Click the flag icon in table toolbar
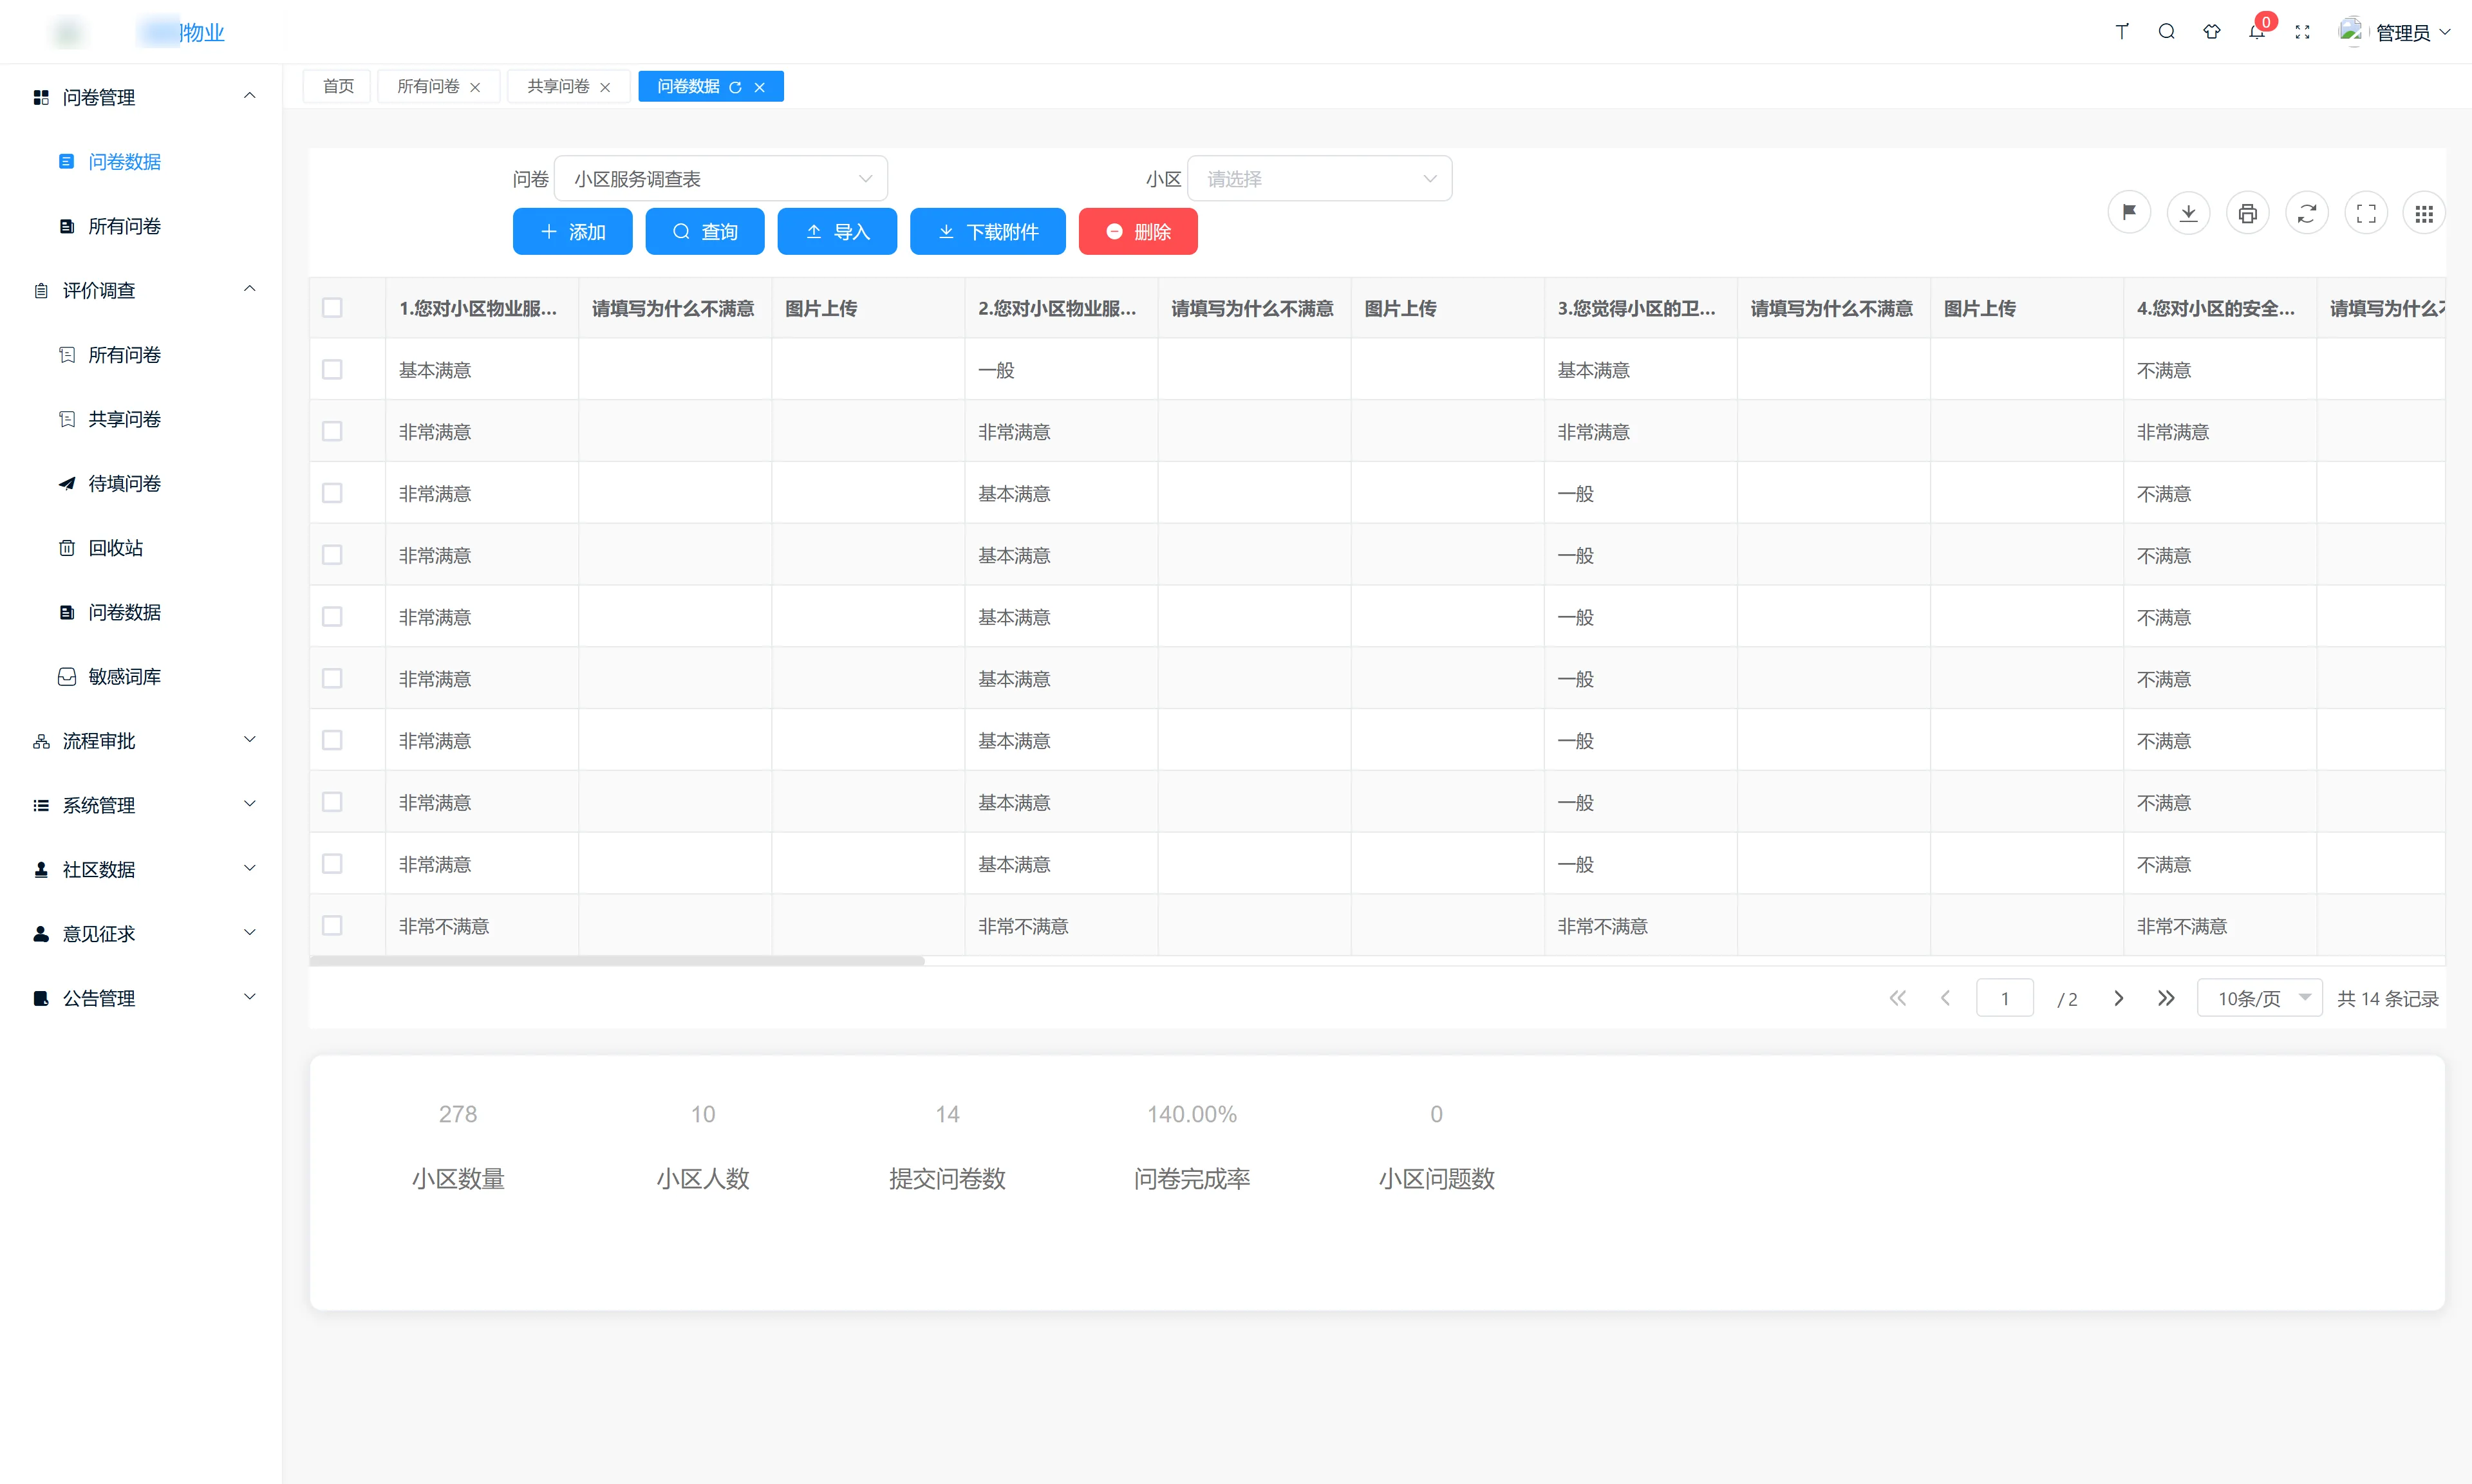The height and width of the screenshot is (1484, 2472). (x=2128, y=213)
